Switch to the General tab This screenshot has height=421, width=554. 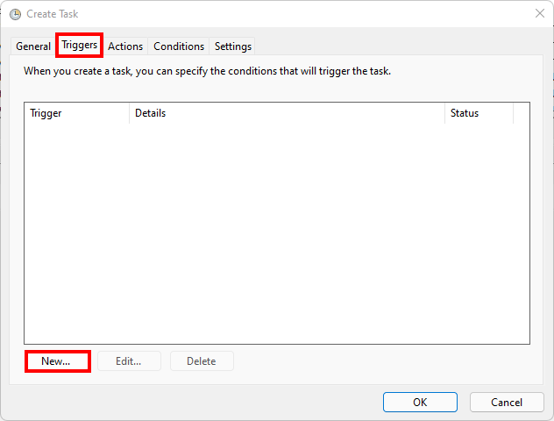pos(33,46)
